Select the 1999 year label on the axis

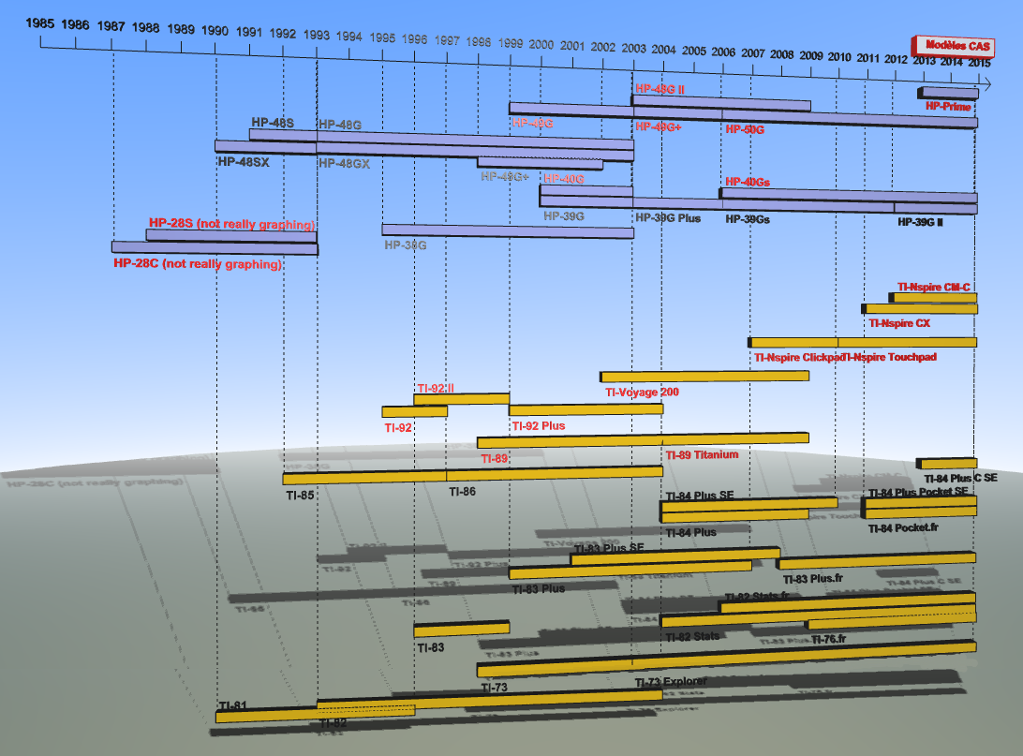[x=511, y=43]
